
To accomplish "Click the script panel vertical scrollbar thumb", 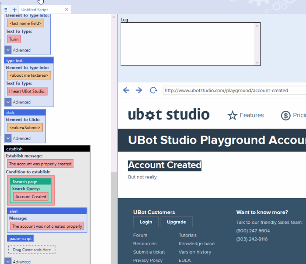I will [x=114, y=218].
